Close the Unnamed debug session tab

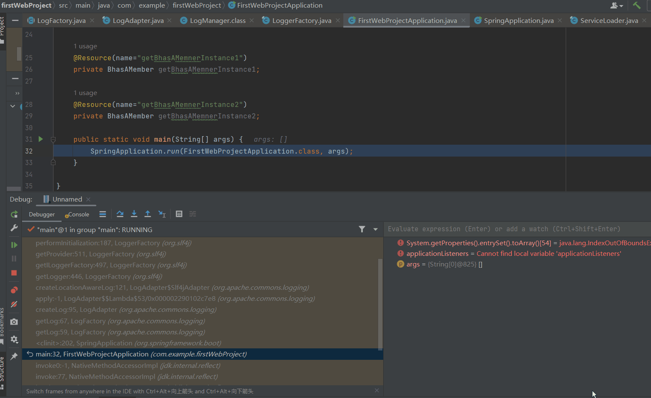point(88,199)
